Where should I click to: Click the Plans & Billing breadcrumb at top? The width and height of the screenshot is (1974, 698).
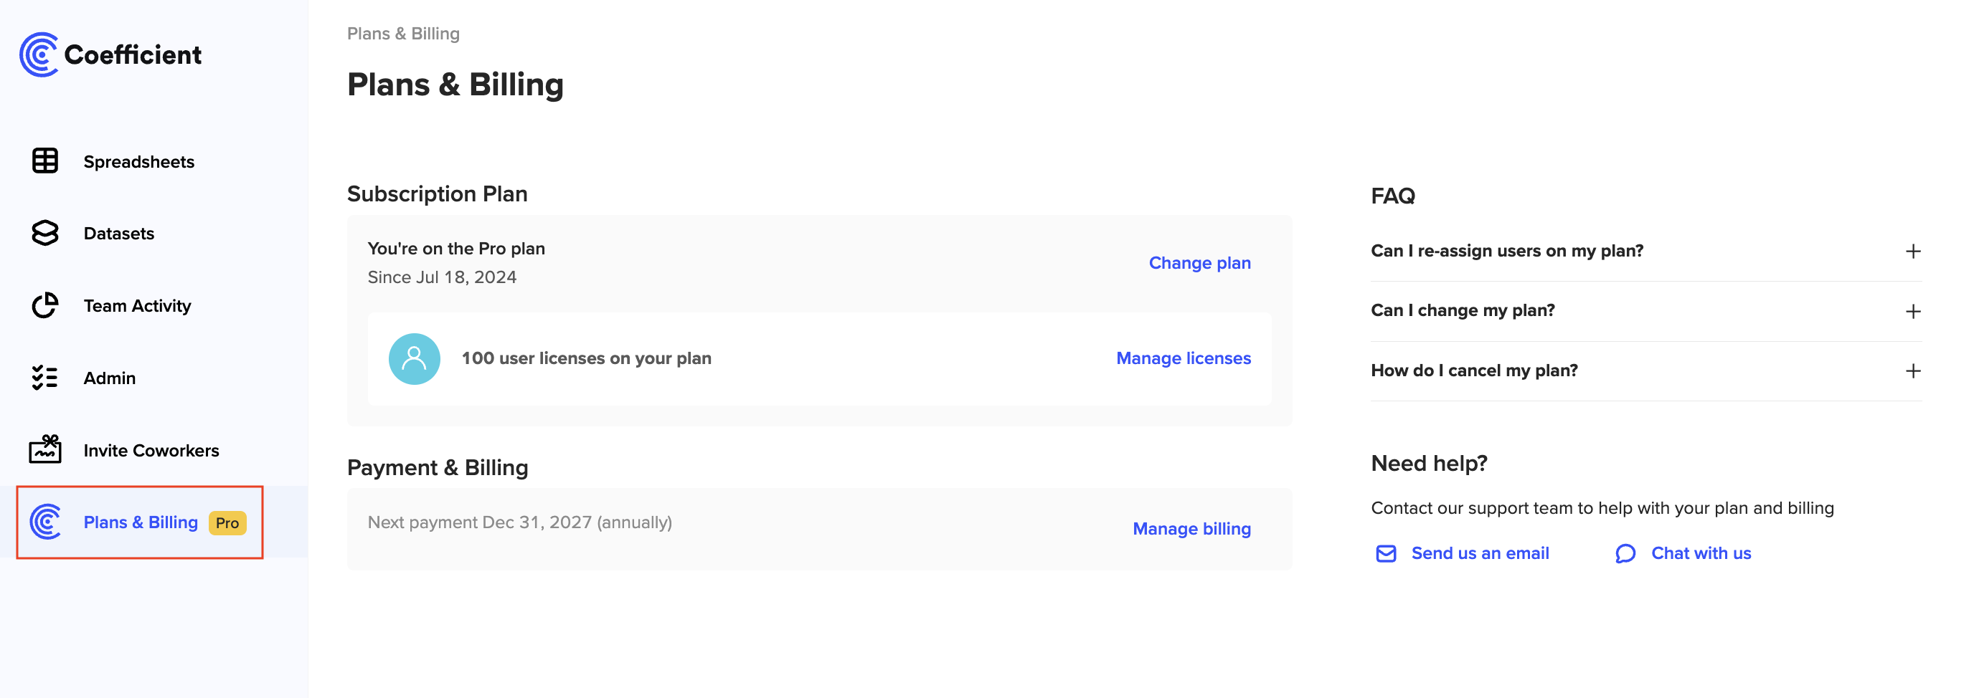403,33
